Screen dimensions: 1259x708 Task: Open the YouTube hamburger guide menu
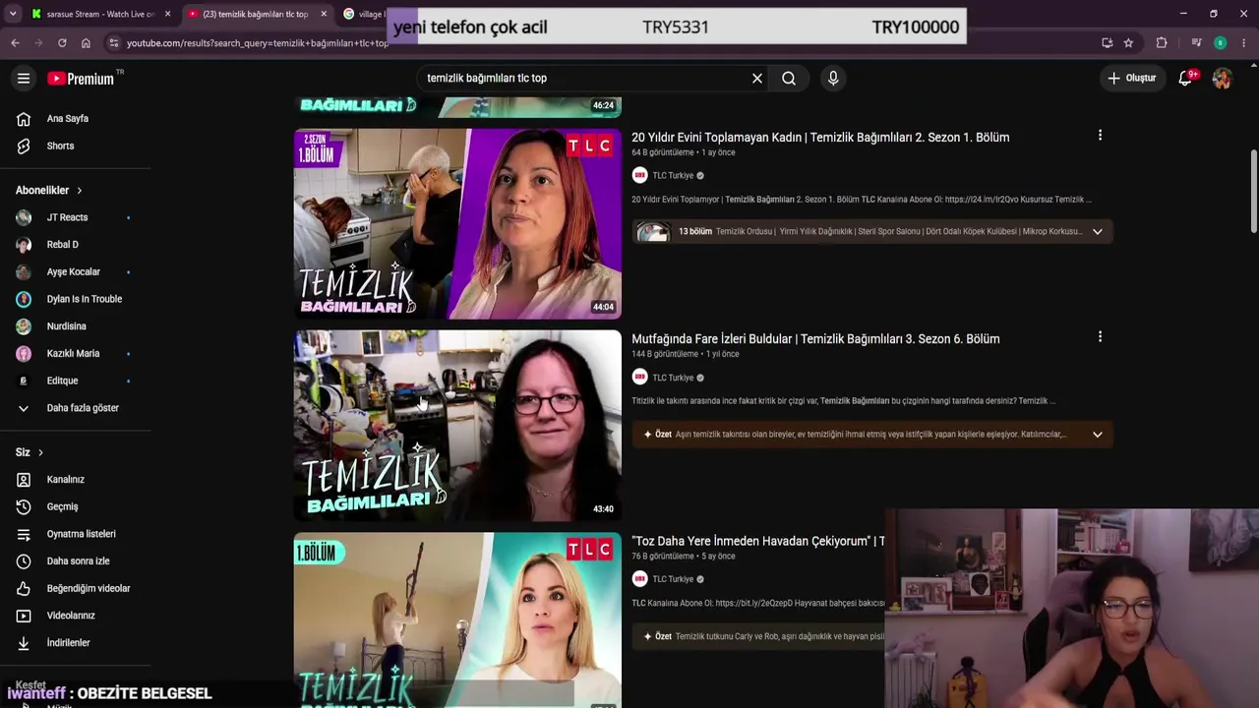24,79
